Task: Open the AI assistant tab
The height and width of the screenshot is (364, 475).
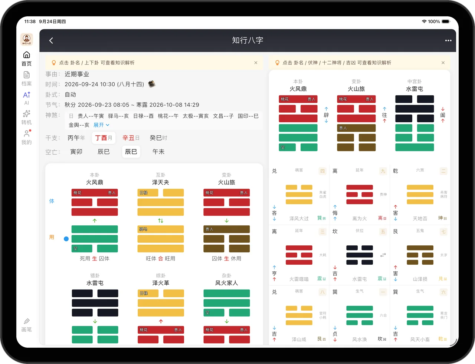Action: point(26,98)
